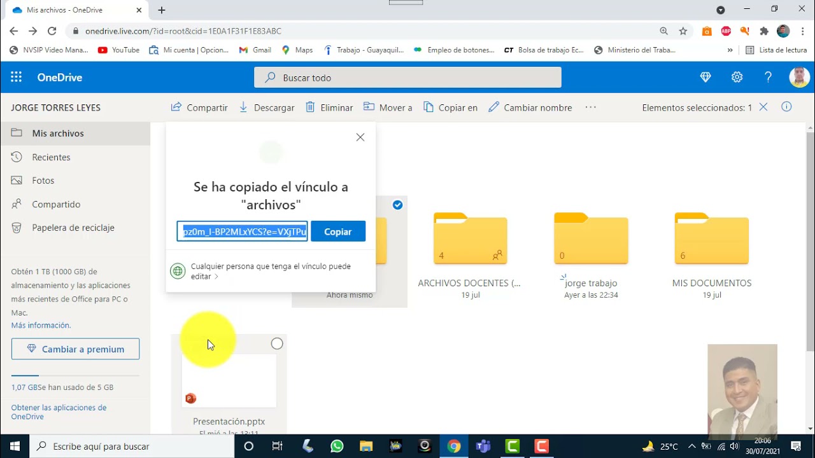815x458 pixels.
Task: Click the OneDrive brand title
Action: coord(60,77)
